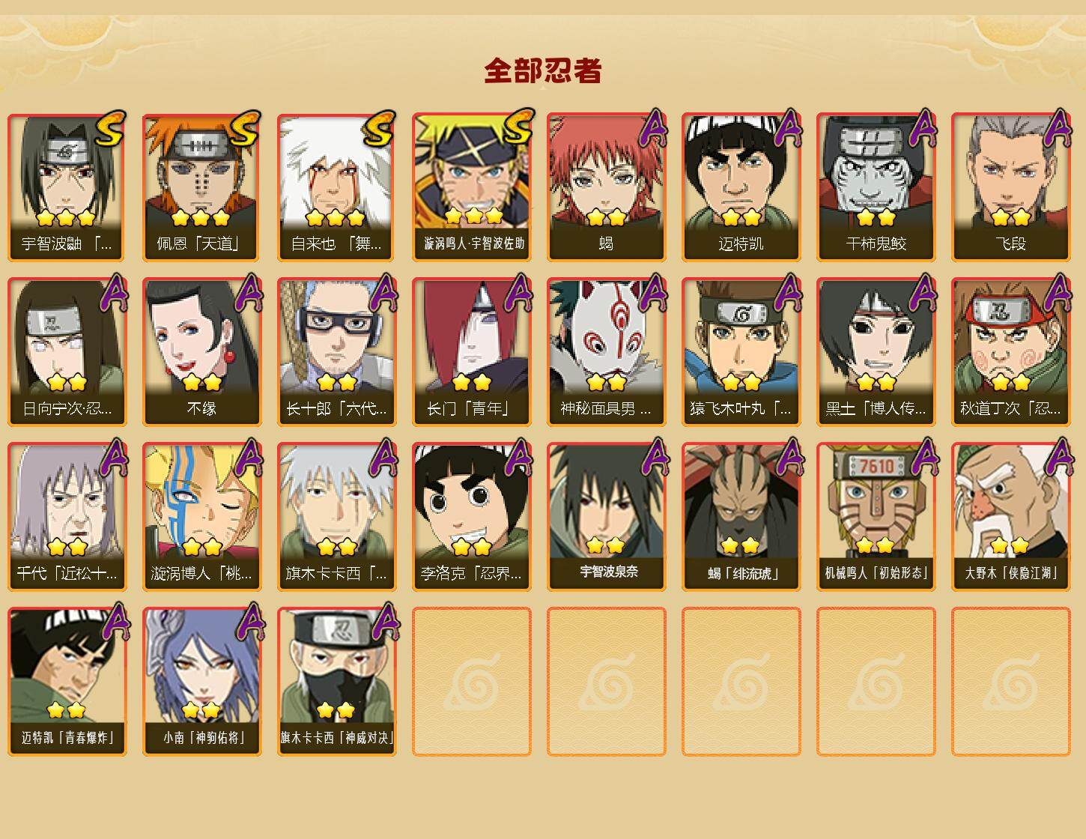Viewport: 1086px width, 839px height.
Task: Select the 迈特凯「青春爆炸」 card
Action: pyautogui.click(x=67, y=682)
